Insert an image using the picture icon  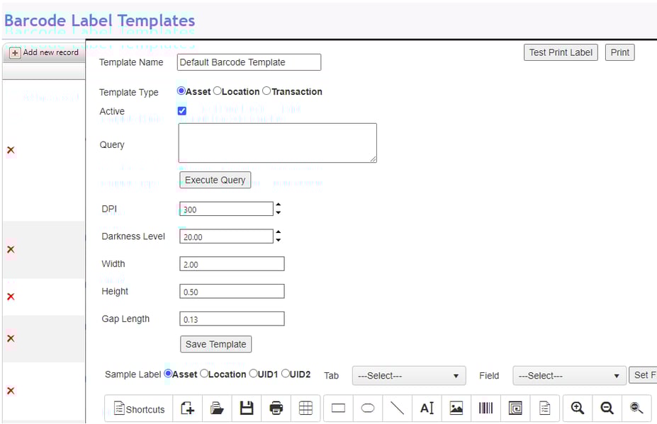coord(456,408)
